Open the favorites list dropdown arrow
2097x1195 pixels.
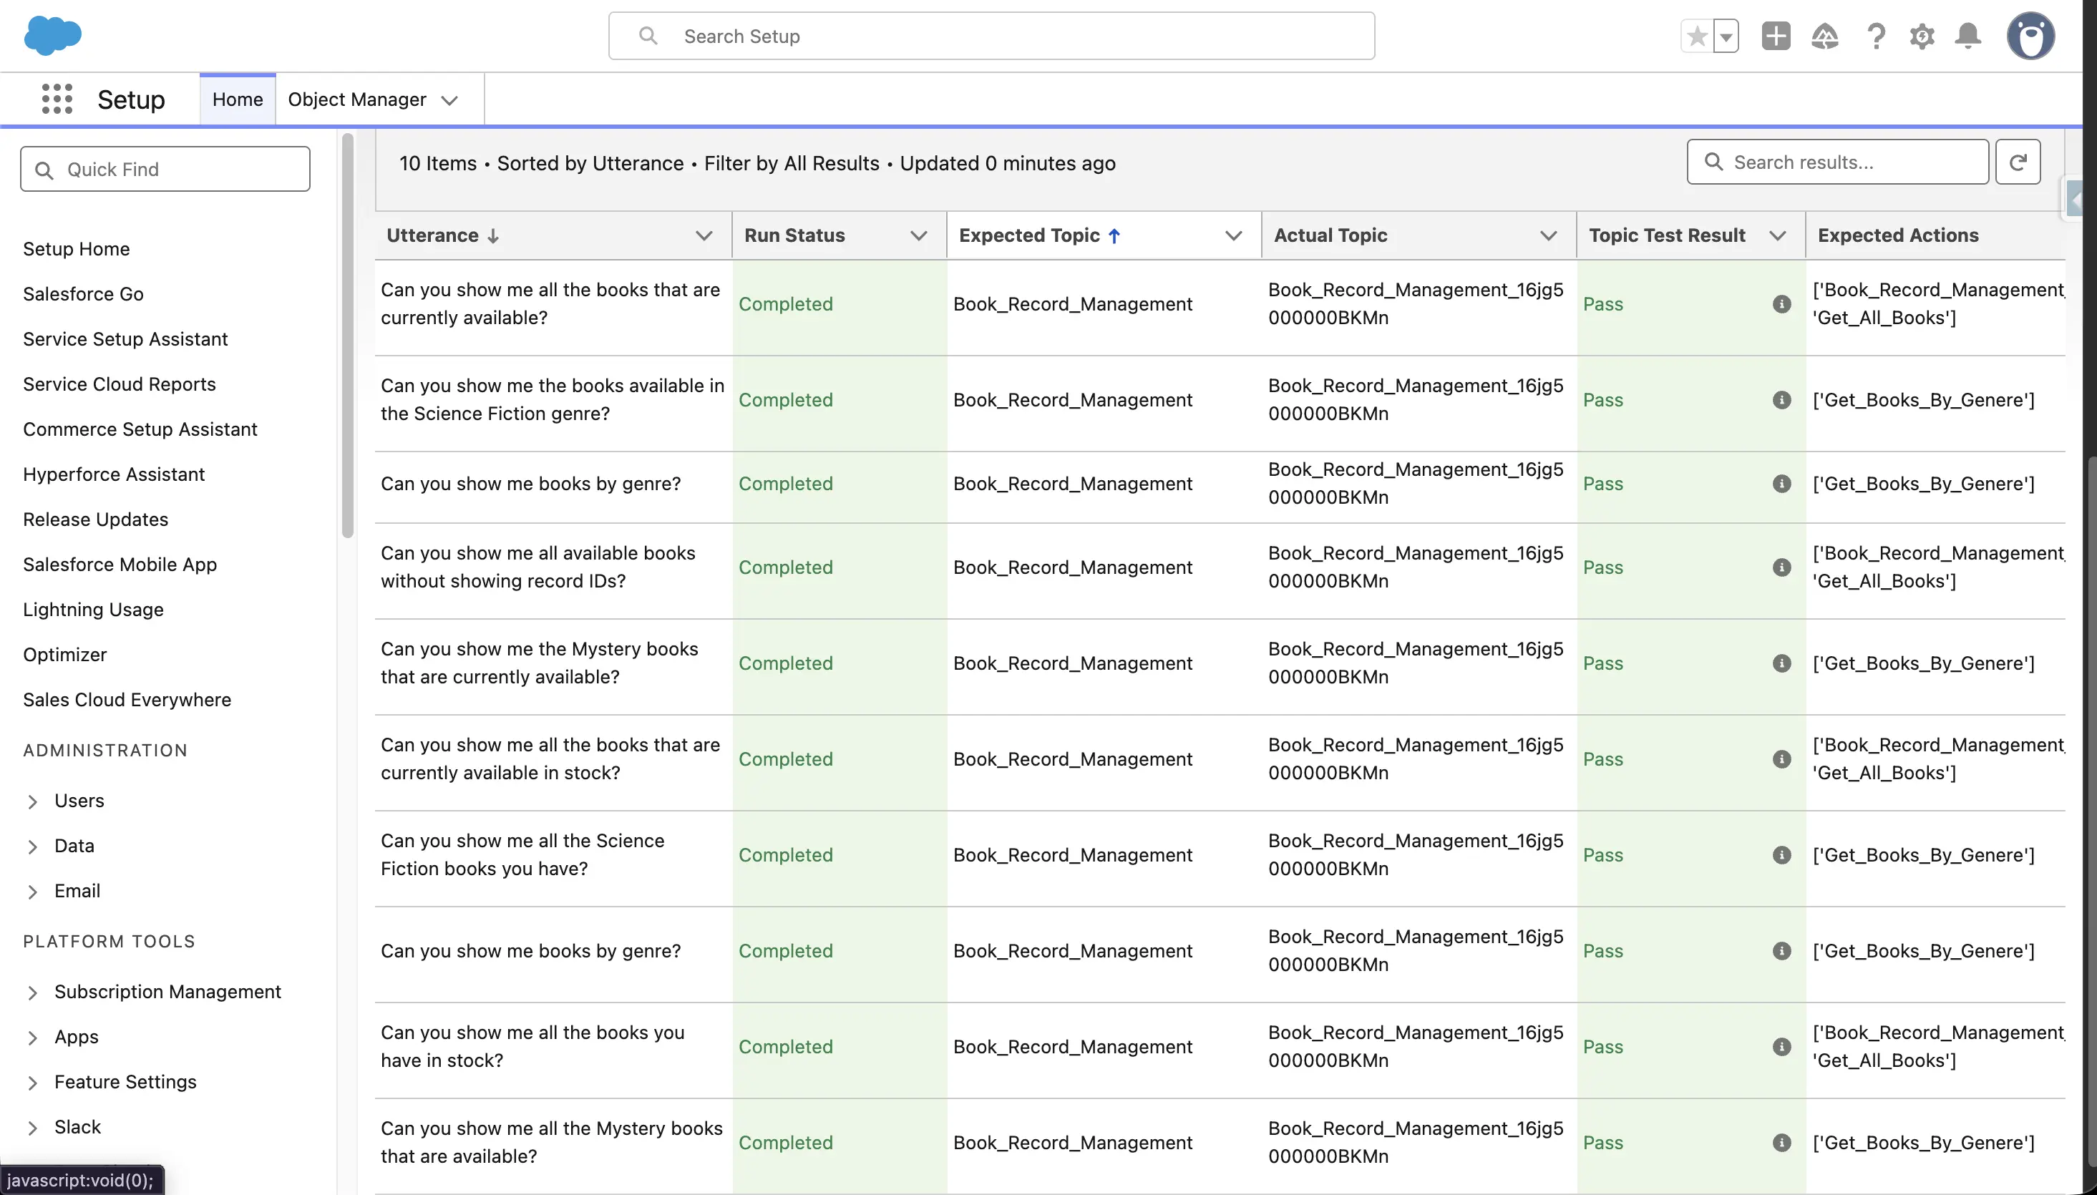[1726, 36]
